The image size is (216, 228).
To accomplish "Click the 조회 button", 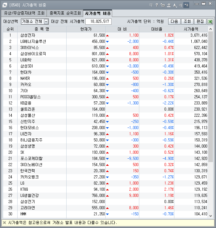I will coord(187,22).
